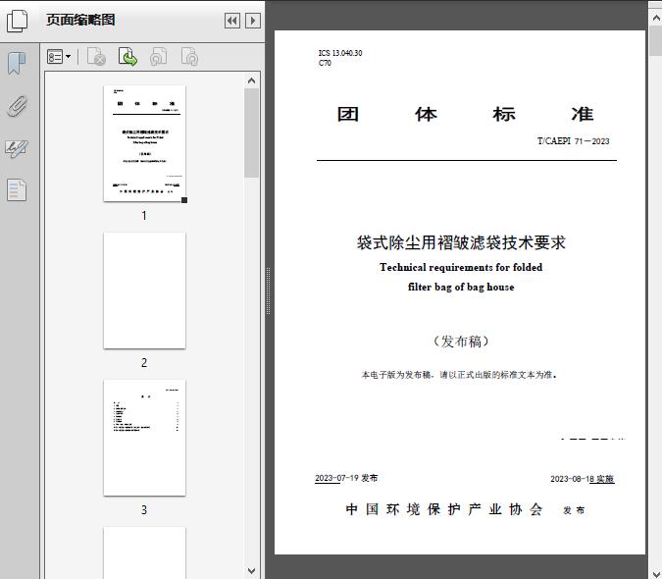Click the '本电子版为发布稿' notice line
Screen dimensions: 662x579
point(459,375)
